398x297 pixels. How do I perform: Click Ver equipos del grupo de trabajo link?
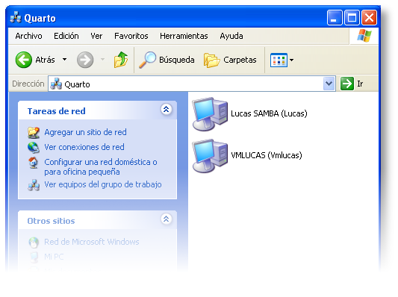[103, 184]
